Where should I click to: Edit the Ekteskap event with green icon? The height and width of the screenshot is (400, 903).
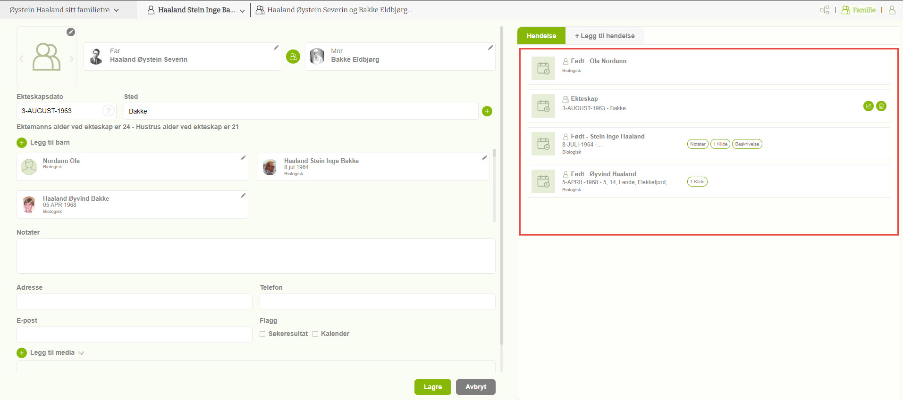868,106
